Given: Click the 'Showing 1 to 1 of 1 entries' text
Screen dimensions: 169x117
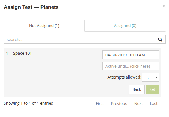Looking at the screenshot, I should [28, 103].
